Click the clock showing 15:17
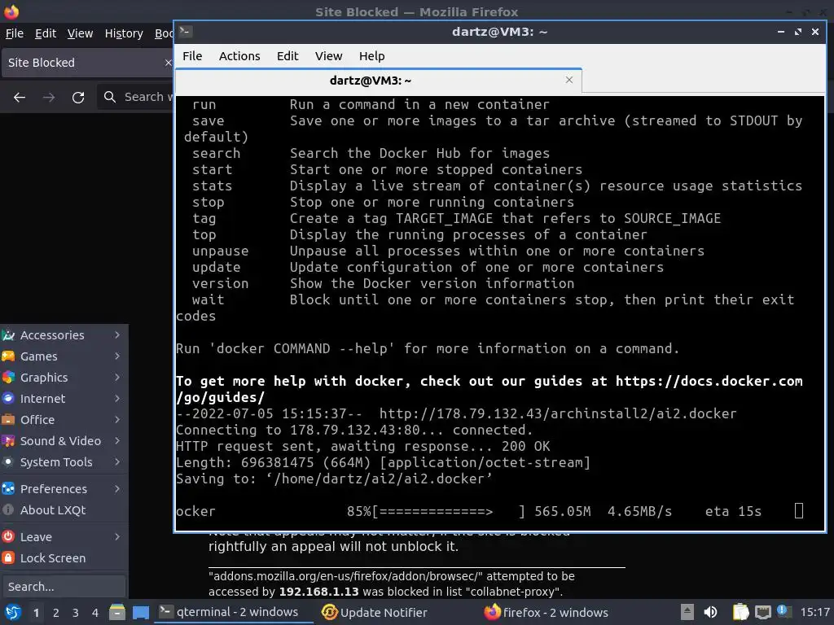Viewport: 834px width, 625px height. point(814,612)
